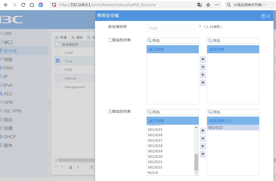
Task: Click the layer-3 interface list scrollbar thumb
Action: click(196, 162)
